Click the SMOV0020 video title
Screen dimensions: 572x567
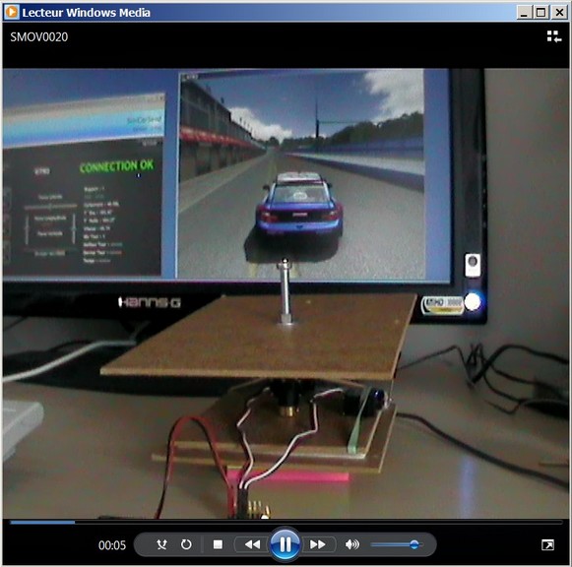click(39, 36)
